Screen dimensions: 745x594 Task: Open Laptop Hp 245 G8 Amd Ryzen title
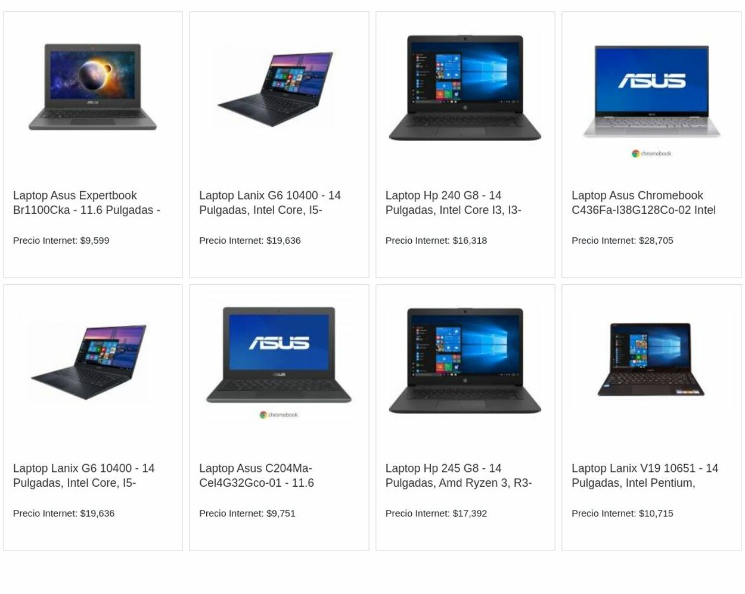pos(458,475)
